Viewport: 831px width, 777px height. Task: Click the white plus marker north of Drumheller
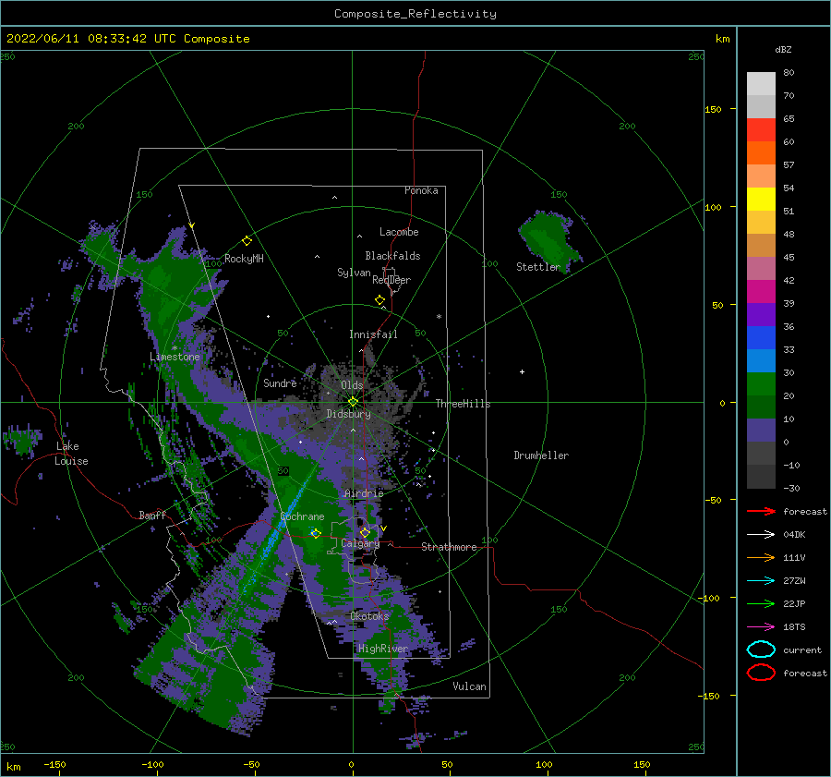(522, 371)
